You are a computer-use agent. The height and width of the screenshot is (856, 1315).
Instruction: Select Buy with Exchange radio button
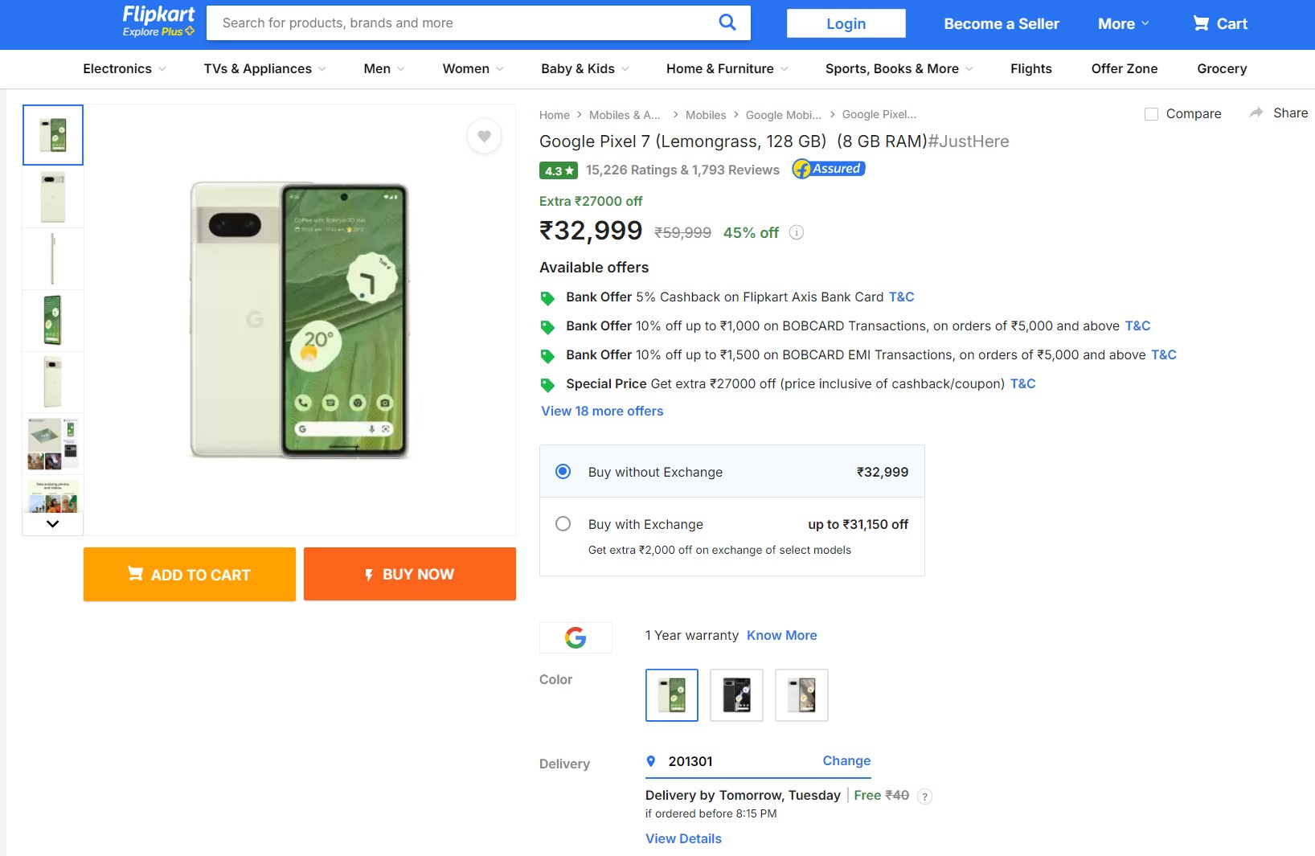(563, 524)
